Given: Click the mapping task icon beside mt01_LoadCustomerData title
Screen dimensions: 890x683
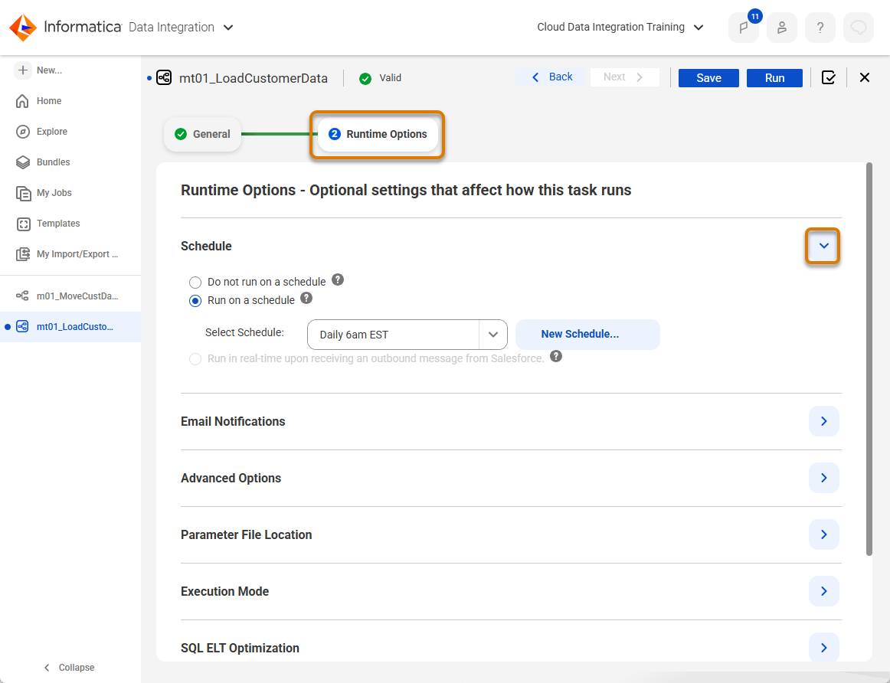Looking at the screenshot, I should 164,77.
